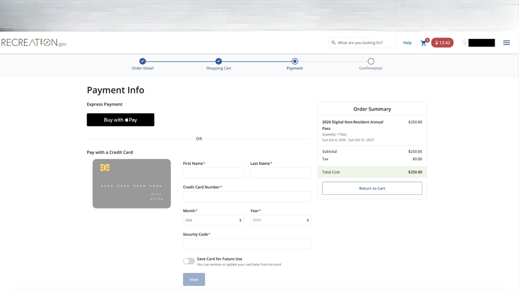Go to the Shopping Cart step
This screenshot has width=519, height=291.
[218, 64]
